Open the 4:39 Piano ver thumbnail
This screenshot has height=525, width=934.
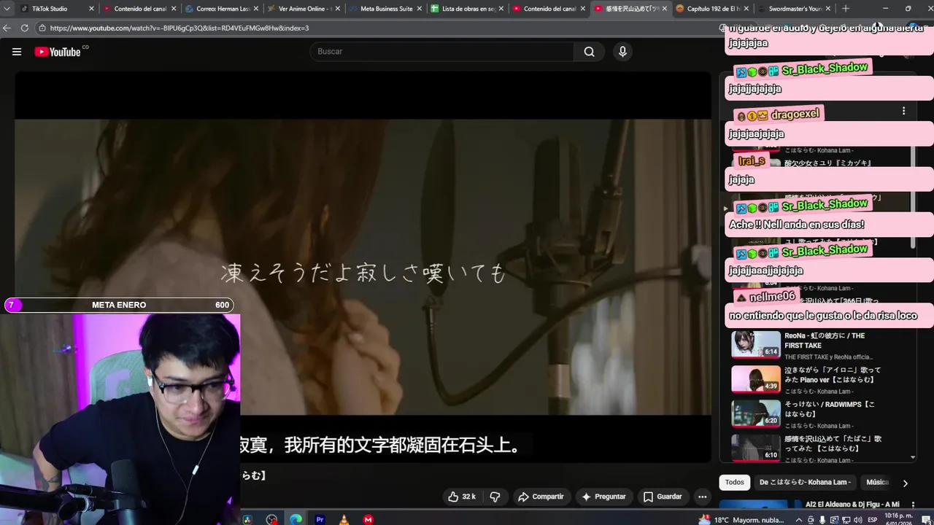pos(756,379)
